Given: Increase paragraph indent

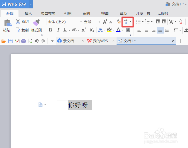Looking at the screenshot, I should click(x=164, y=22).
